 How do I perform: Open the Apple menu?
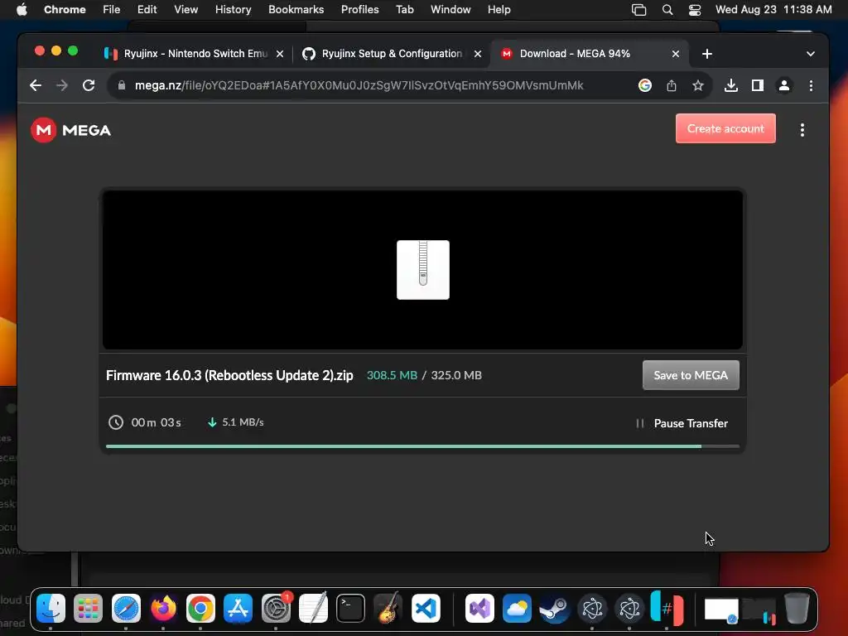pyautogui.click(x=22, y=10)
